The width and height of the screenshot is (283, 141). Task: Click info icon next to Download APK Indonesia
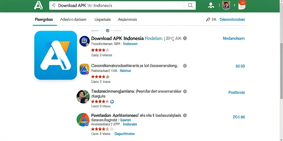pos(185,38)
